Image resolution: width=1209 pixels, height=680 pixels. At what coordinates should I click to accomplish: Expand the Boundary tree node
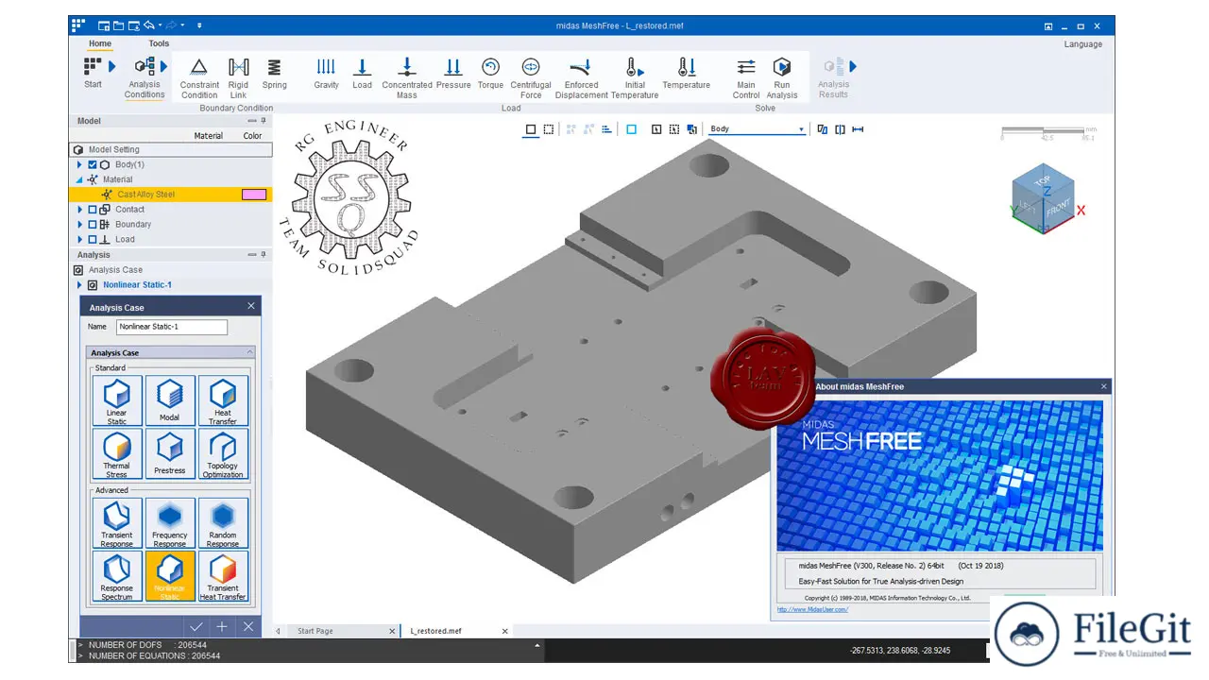coord(80,225)
